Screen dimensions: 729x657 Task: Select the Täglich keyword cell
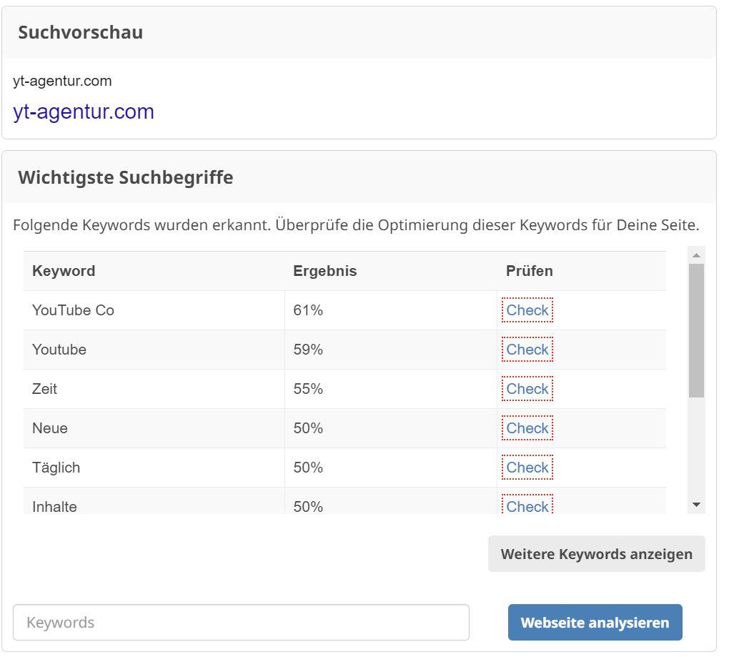pos(154,468)
